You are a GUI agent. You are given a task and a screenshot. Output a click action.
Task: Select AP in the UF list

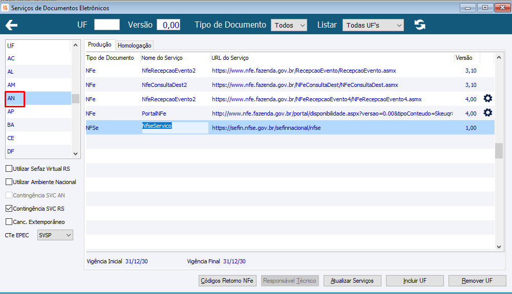(x=38, y=111)
